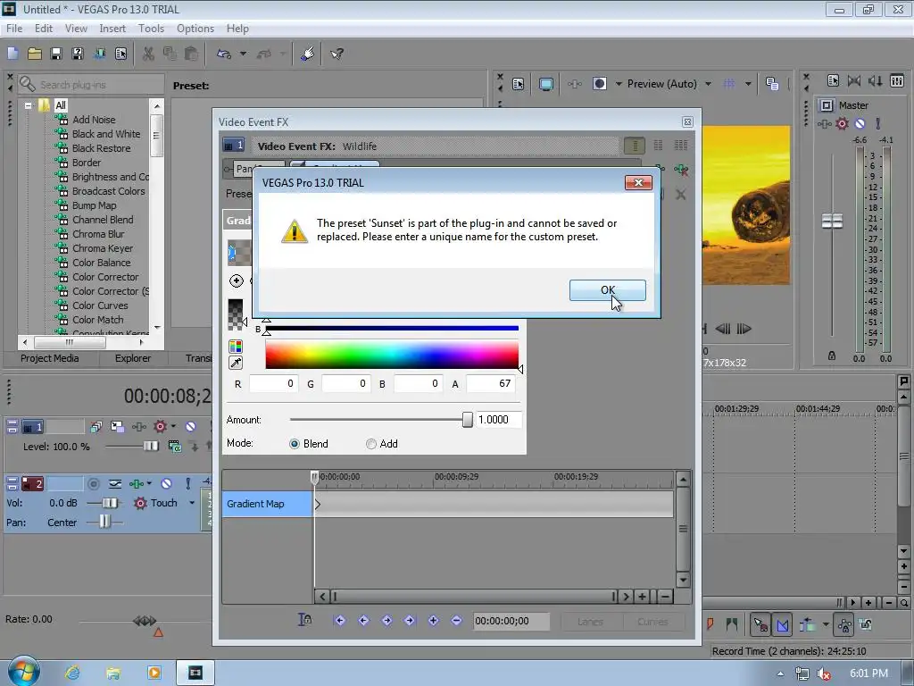
Task: Click the rainbow hue color spectrum
Action: point(392,355)
